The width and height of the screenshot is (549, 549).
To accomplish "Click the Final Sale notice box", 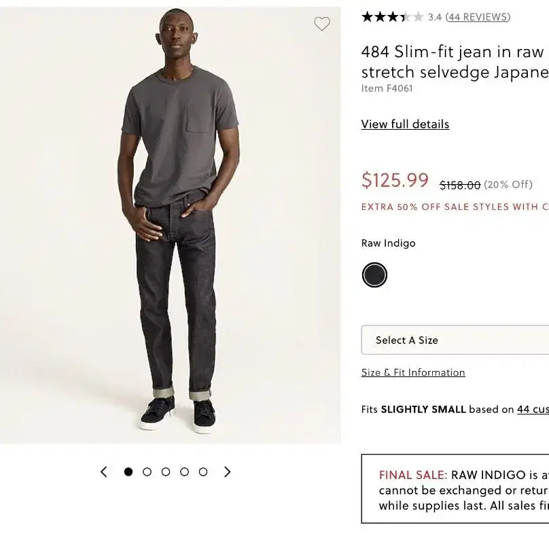I will 455,489.
